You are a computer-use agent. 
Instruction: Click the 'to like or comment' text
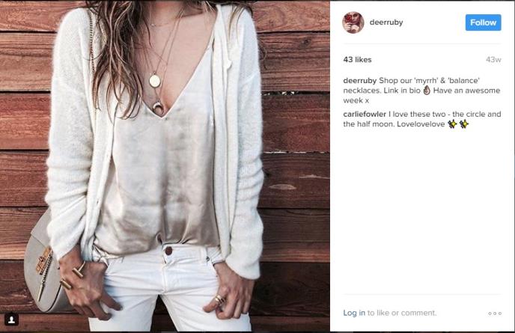pos(402,313)
